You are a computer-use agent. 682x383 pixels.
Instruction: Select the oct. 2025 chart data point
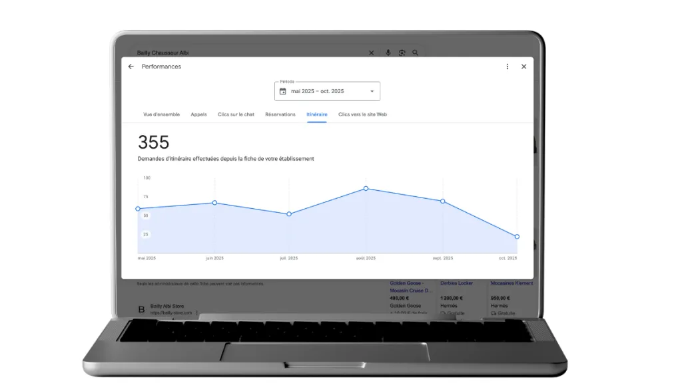(517, 237)
